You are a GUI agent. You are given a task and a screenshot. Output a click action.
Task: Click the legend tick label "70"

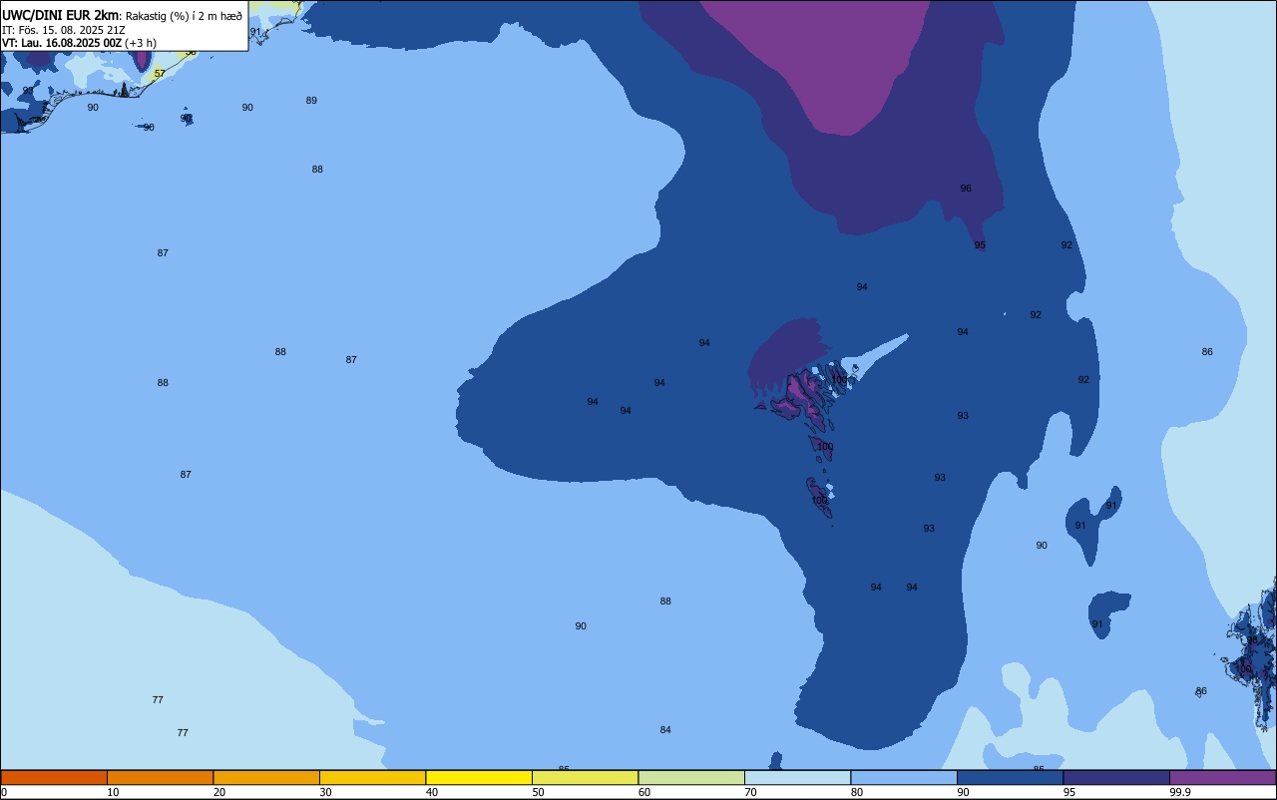pos(750,792)
